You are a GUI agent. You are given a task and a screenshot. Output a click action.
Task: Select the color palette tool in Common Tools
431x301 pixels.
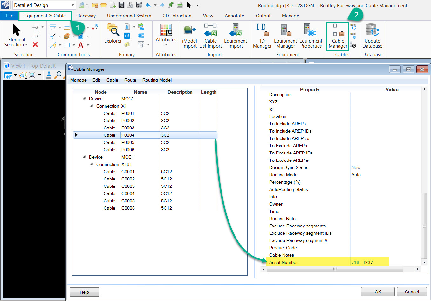67,36
